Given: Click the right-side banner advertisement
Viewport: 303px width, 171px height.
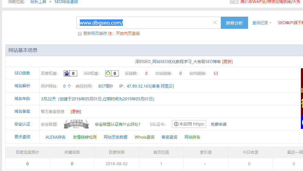Looking at the screenshot, I should tap(302, 99).
